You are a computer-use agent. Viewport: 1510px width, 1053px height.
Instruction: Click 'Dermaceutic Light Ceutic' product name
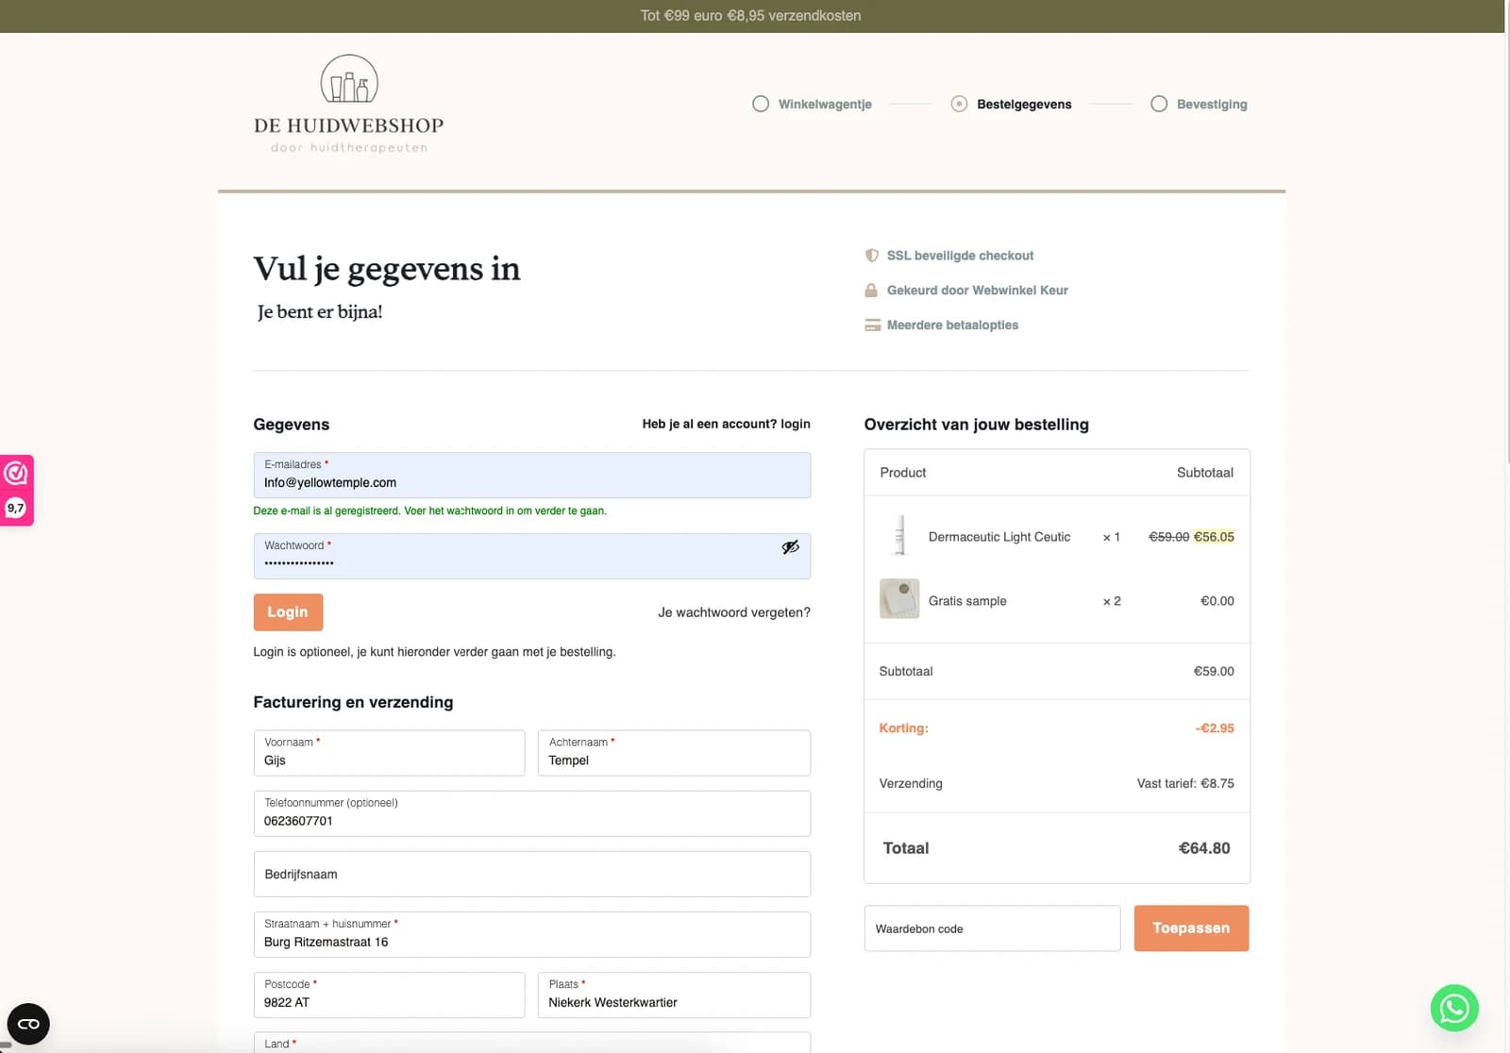999,537
